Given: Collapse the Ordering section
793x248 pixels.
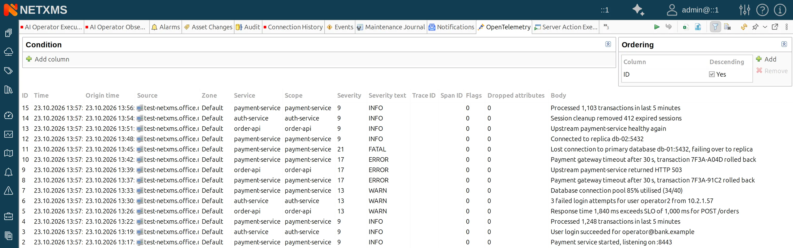Looking at the screenshot, I should [784, 44].
